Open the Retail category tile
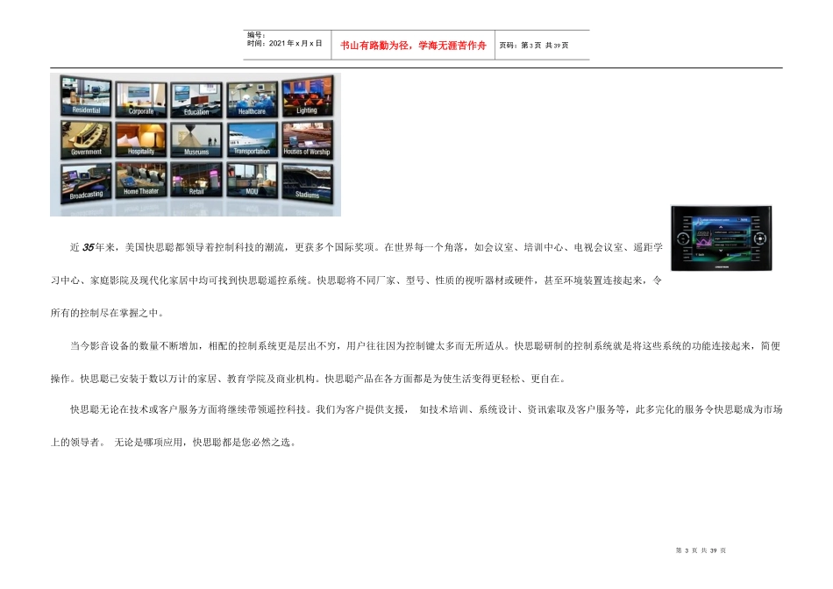Image resolution: width=833 pixels, height=589 pixels. tap(196, 180)
